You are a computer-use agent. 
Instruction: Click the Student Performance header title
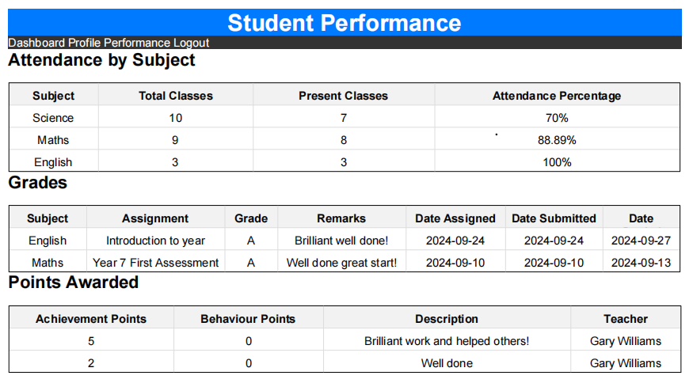click(344, 22)
